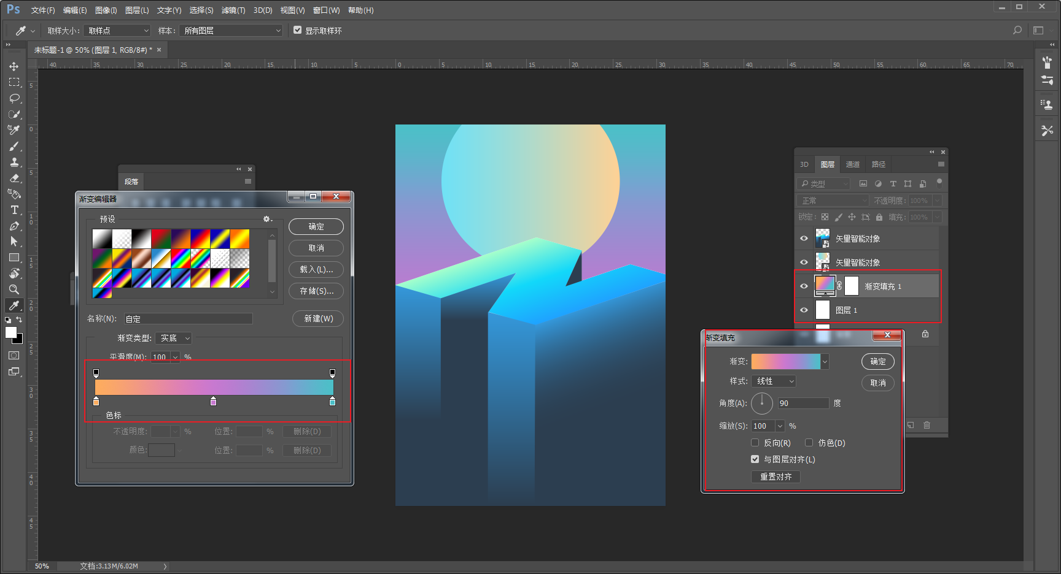Hide the top 矢量智能对象 layer
The image size is (1061, 574).
(x=804, y=239)
